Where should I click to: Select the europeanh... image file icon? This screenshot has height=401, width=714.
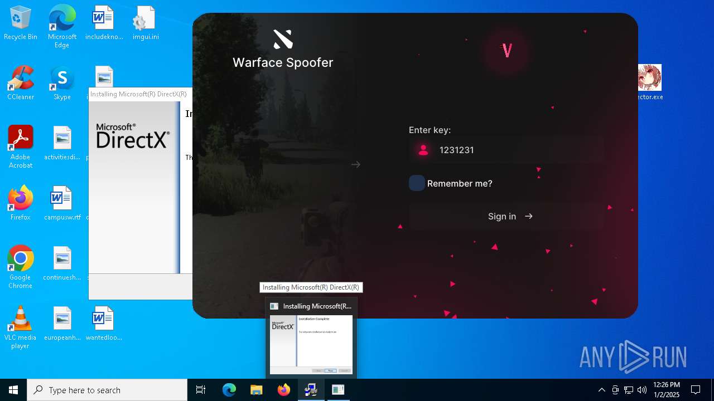click(62, 324)
